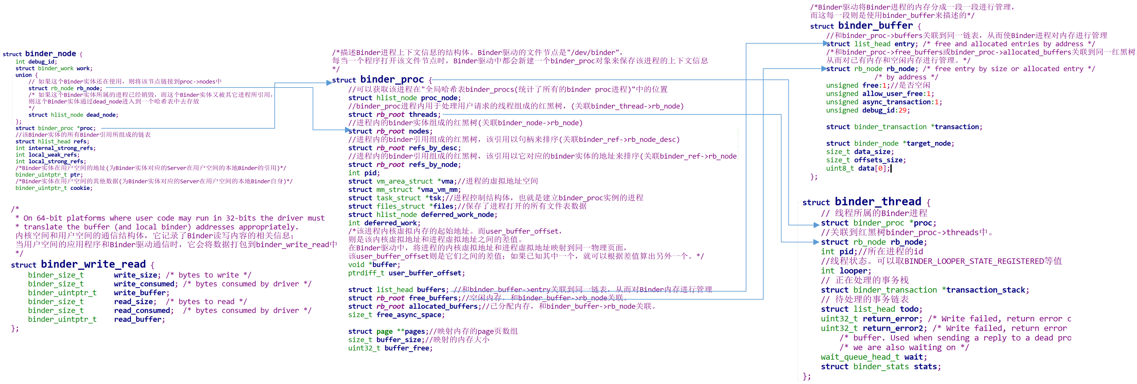Click 'unsigned debug_id:29;' line
Image resolution: width=1137 pixels, height=384 pixels.
tap(868, 111)
